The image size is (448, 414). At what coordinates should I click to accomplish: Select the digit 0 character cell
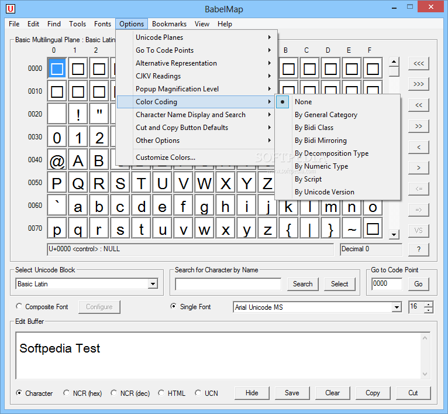point(57,138)
